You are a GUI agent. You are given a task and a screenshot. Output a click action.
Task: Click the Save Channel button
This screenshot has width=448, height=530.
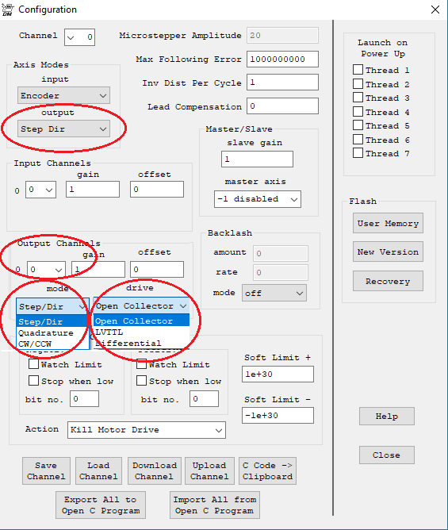(x=46, y=471)
